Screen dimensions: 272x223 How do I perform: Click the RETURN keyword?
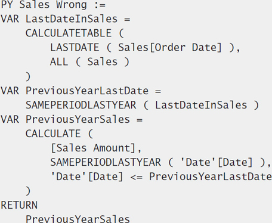click(19, 205)
